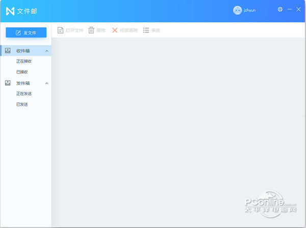Select 已接收 received items
Screen dimensions: 306x228
[x=22, y=72]
